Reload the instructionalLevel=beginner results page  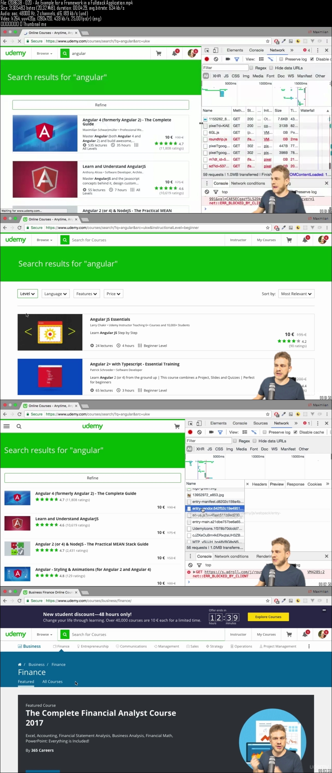[19, 228]
